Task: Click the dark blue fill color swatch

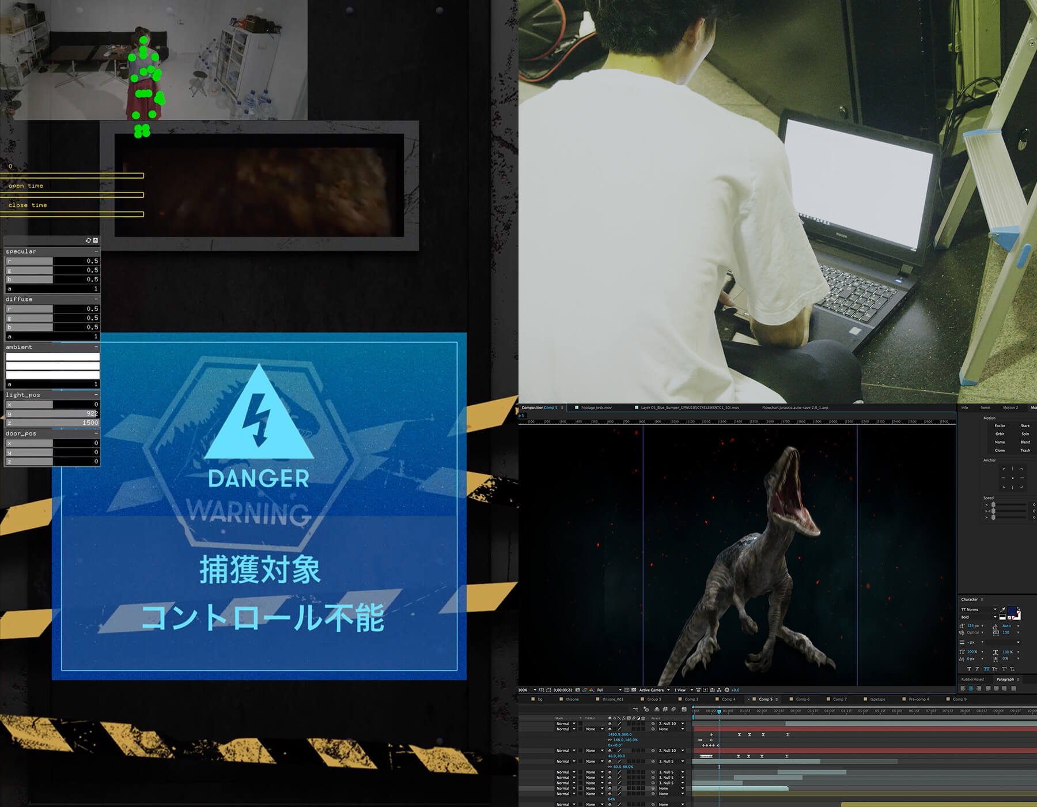Action: click(1012, 611)
